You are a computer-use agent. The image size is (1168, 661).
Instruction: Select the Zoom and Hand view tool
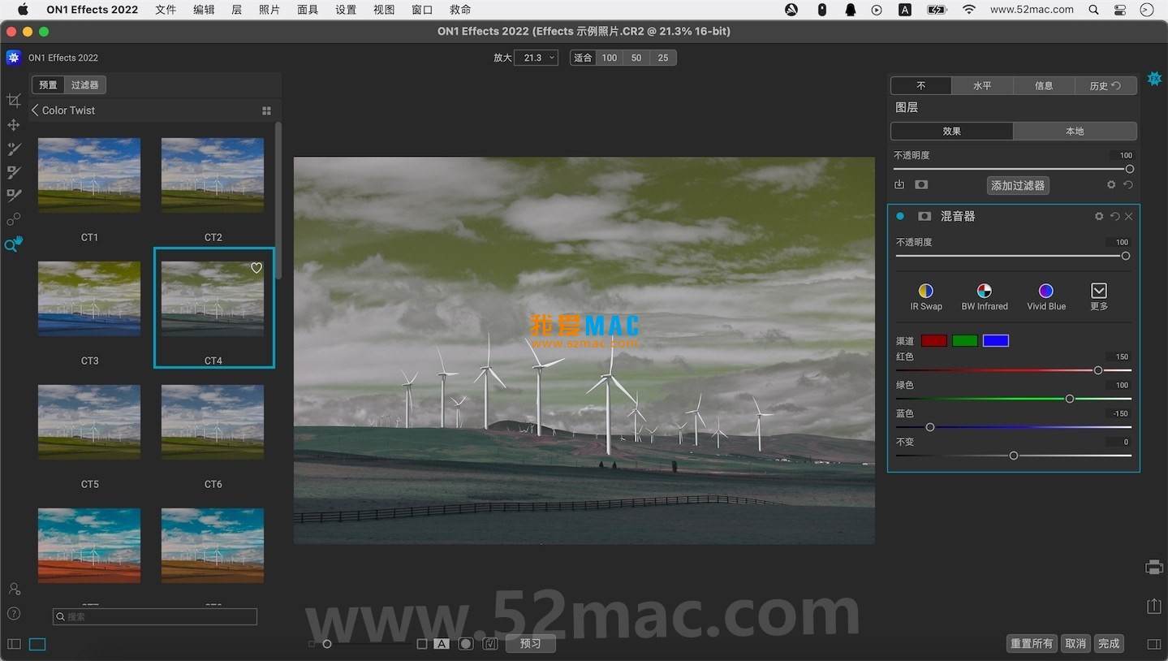click(14, 244)
